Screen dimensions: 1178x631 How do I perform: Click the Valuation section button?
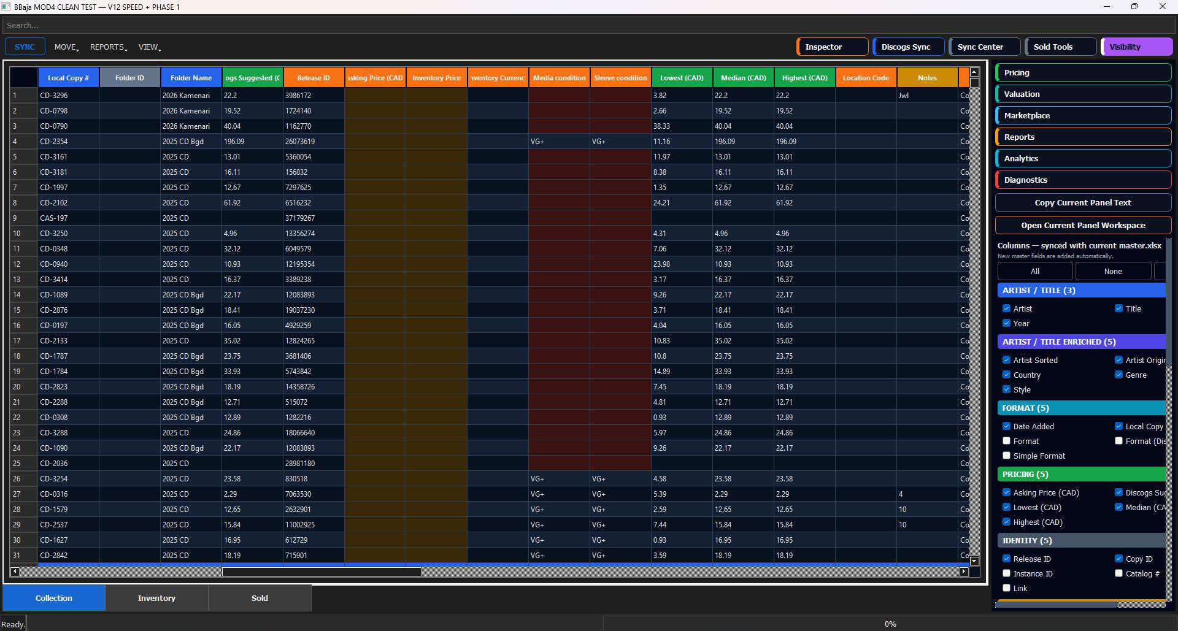(1083, 94)
